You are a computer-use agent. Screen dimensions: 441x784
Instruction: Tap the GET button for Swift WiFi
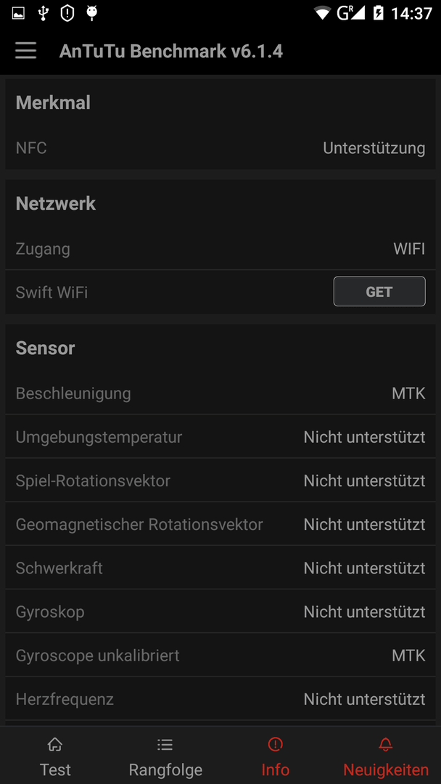[x=379, y=292]
